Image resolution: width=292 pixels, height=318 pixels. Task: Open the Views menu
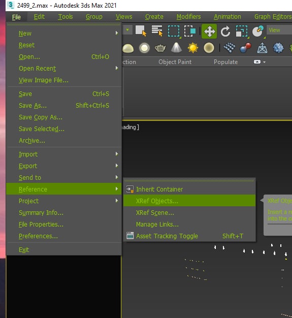point(124,17)
